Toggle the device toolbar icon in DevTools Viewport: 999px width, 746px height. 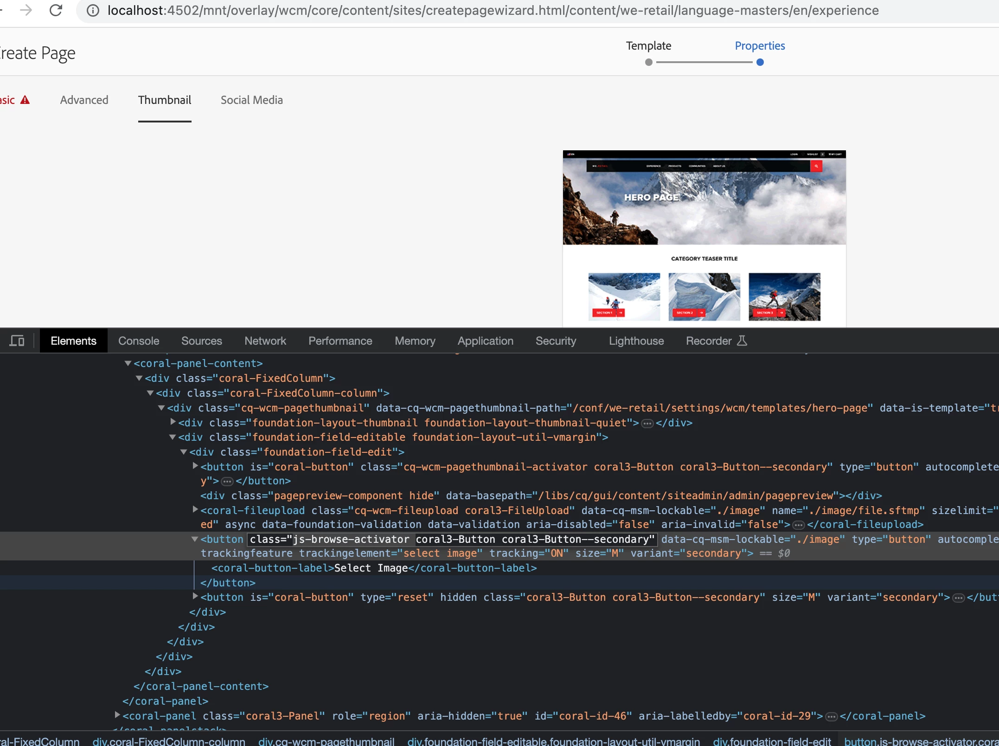[x=17, y=341]
